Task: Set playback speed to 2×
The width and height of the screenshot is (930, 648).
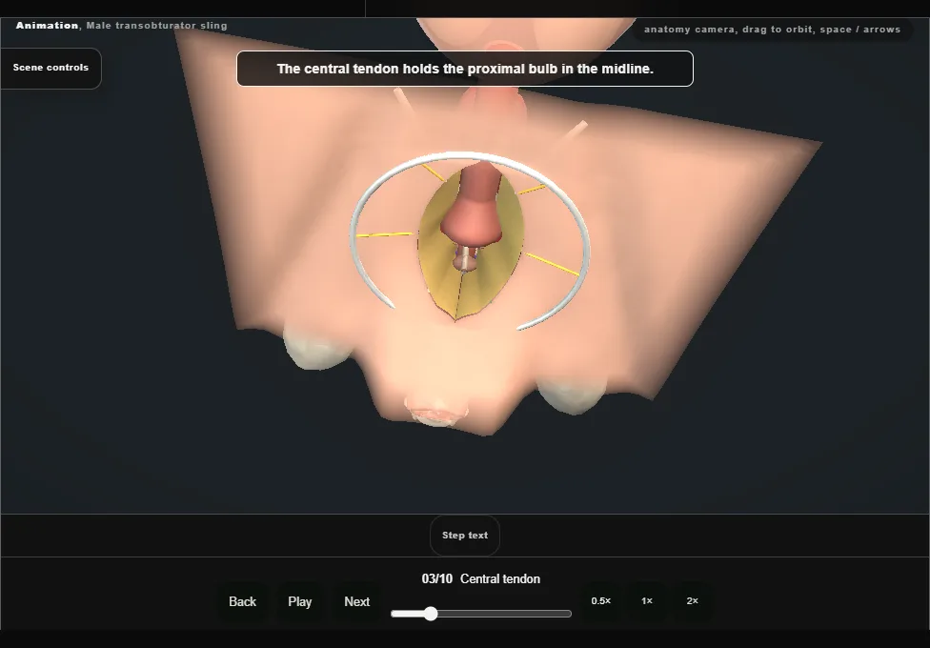Action: point(692,601)
